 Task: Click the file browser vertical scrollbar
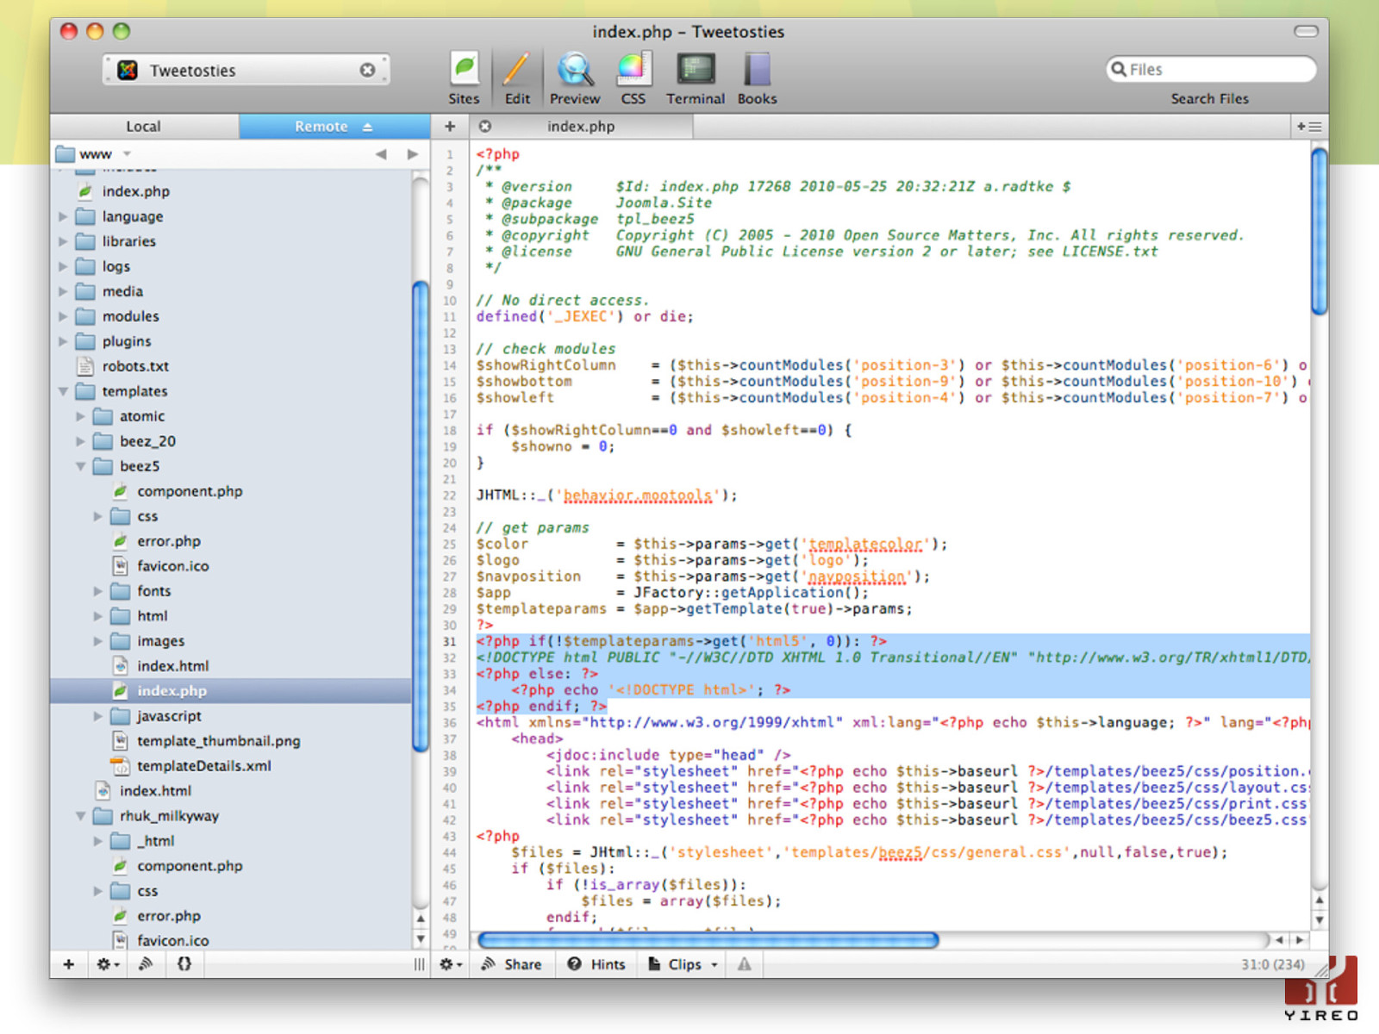[421, 517]
